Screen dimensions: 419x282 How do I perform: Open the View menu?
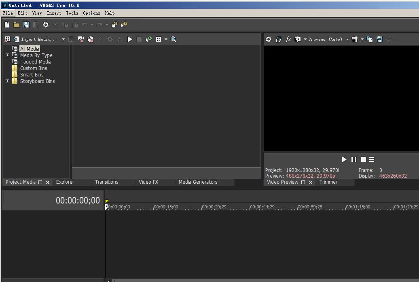37,13
